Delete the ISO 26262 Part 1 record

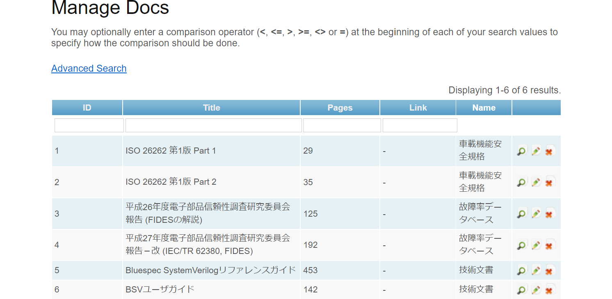click(x=549, y=151)
